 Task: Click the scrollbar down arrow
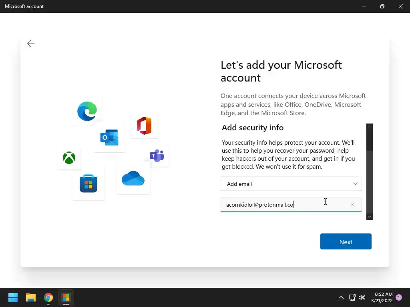(x=370, y=216)
